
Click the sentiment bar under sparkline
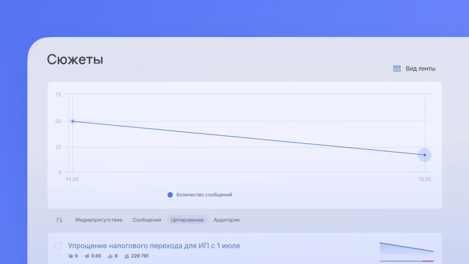406,261
